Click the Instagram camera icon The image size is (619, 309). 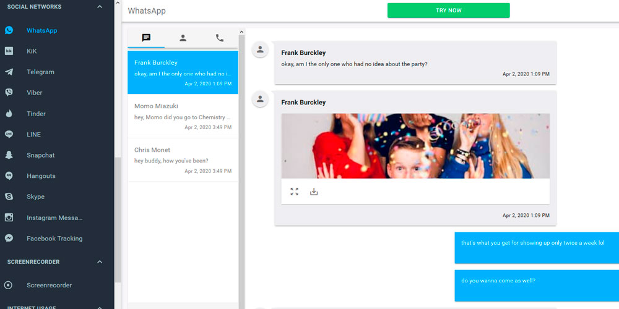[x=9, y=218]
